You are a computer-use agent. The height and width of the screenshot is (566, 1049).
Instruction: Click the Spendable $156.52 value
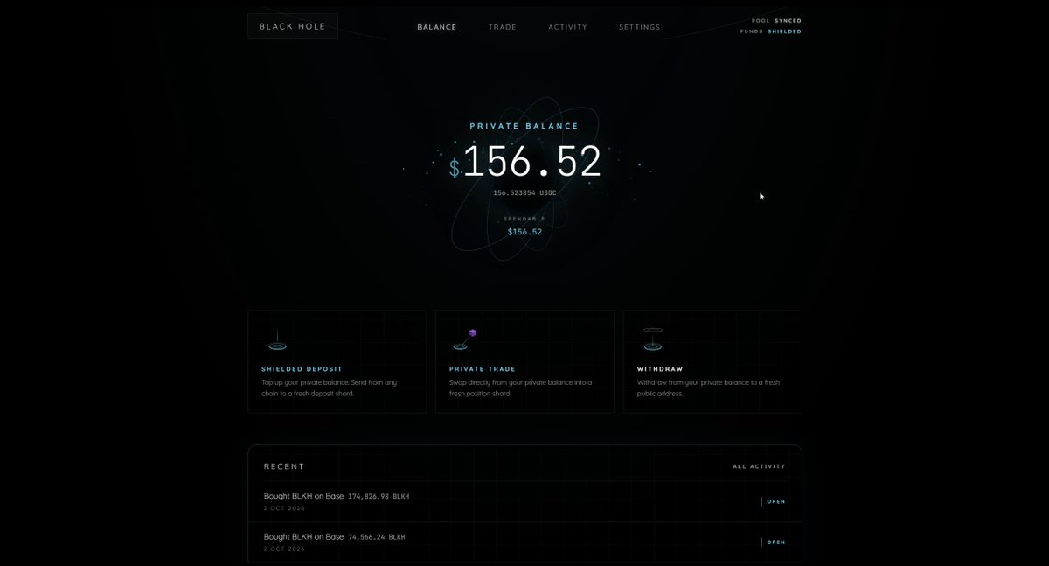[524, 232]
